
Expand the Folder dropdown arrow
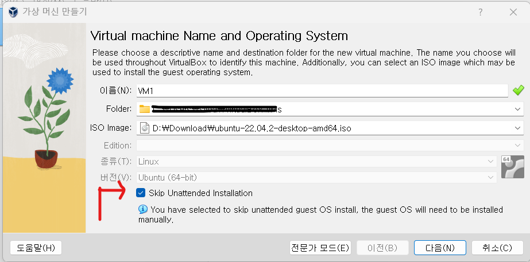click(517, 109)
